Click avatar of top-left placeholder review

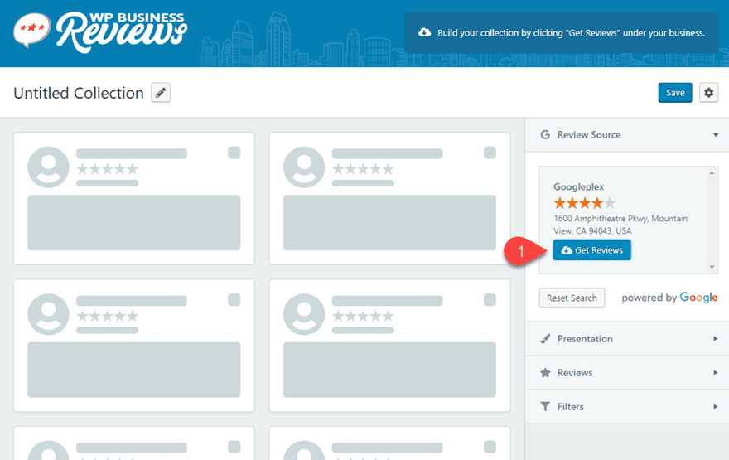[48, 167]
